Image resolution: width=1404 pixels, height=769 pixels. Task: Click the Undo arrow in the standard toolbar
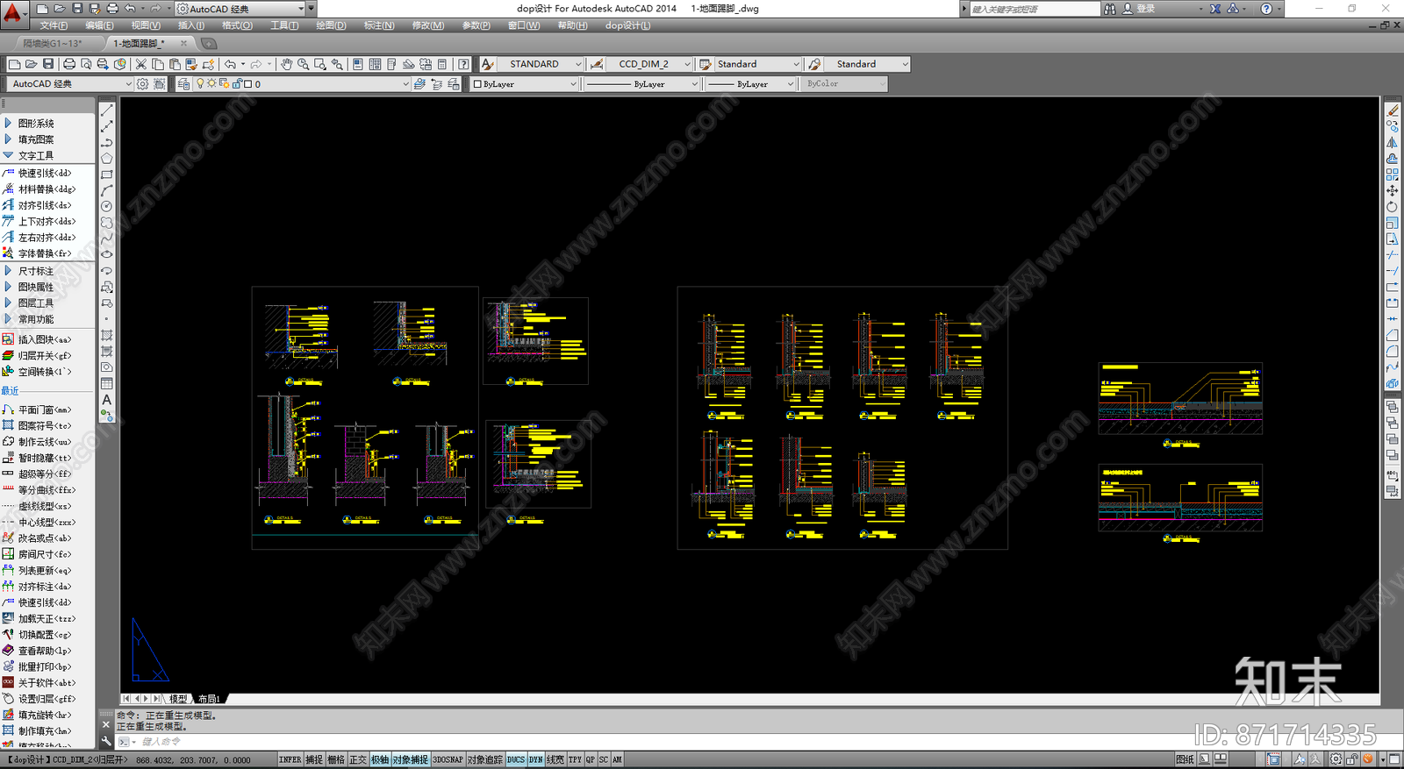(x=230, y=64)
